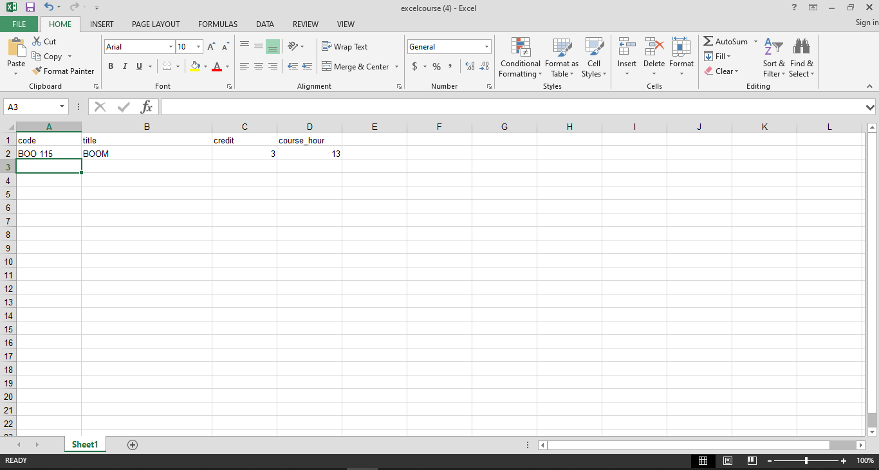This screenshot has width=879, height=470.
Task: Set Middle Align for cell text
Action: [259, 46]
